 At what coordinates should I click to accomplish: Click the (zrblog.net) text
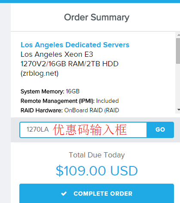point(40,74)
